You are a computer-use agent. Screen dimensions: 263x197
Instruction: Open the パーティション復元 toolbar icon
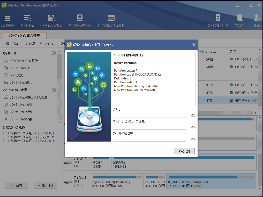pos(51,21)
